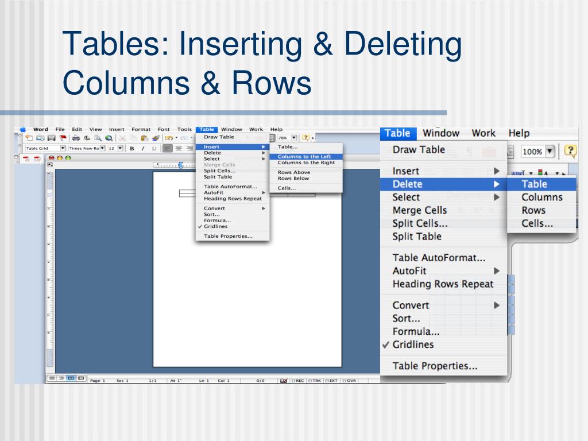Select Draw Table in enlarged Table menu

444,150
